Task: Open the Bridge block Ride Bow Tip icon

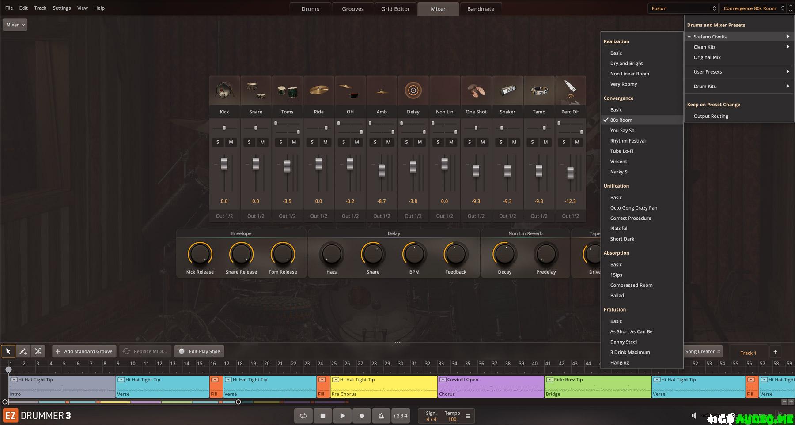Action: (x=549, y=380)
